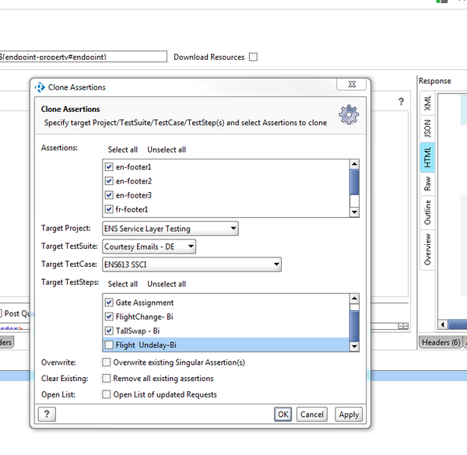Screen dimensions: 467x455
Task: Uncheck the en-footer1 assertion
Action: (109, 167)
